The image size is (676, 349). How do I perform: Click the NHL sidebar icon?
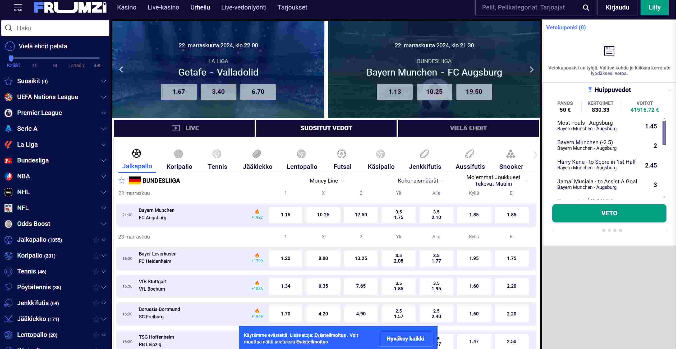(x=8, y=192)
